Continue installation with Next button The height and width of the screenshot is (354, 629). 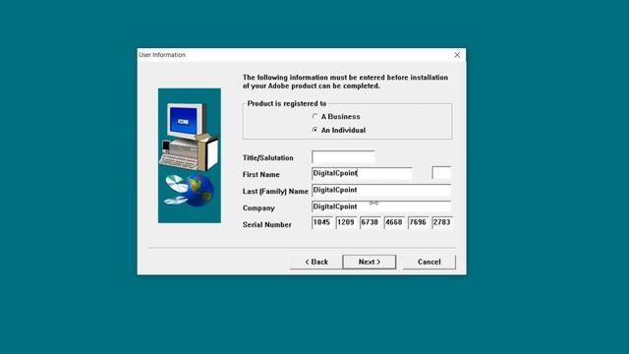coord(370,262)
